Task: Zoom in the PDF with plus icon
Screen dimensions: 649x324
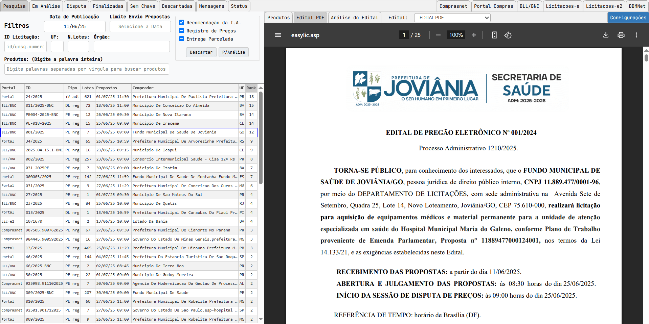Action: (474, 35)
